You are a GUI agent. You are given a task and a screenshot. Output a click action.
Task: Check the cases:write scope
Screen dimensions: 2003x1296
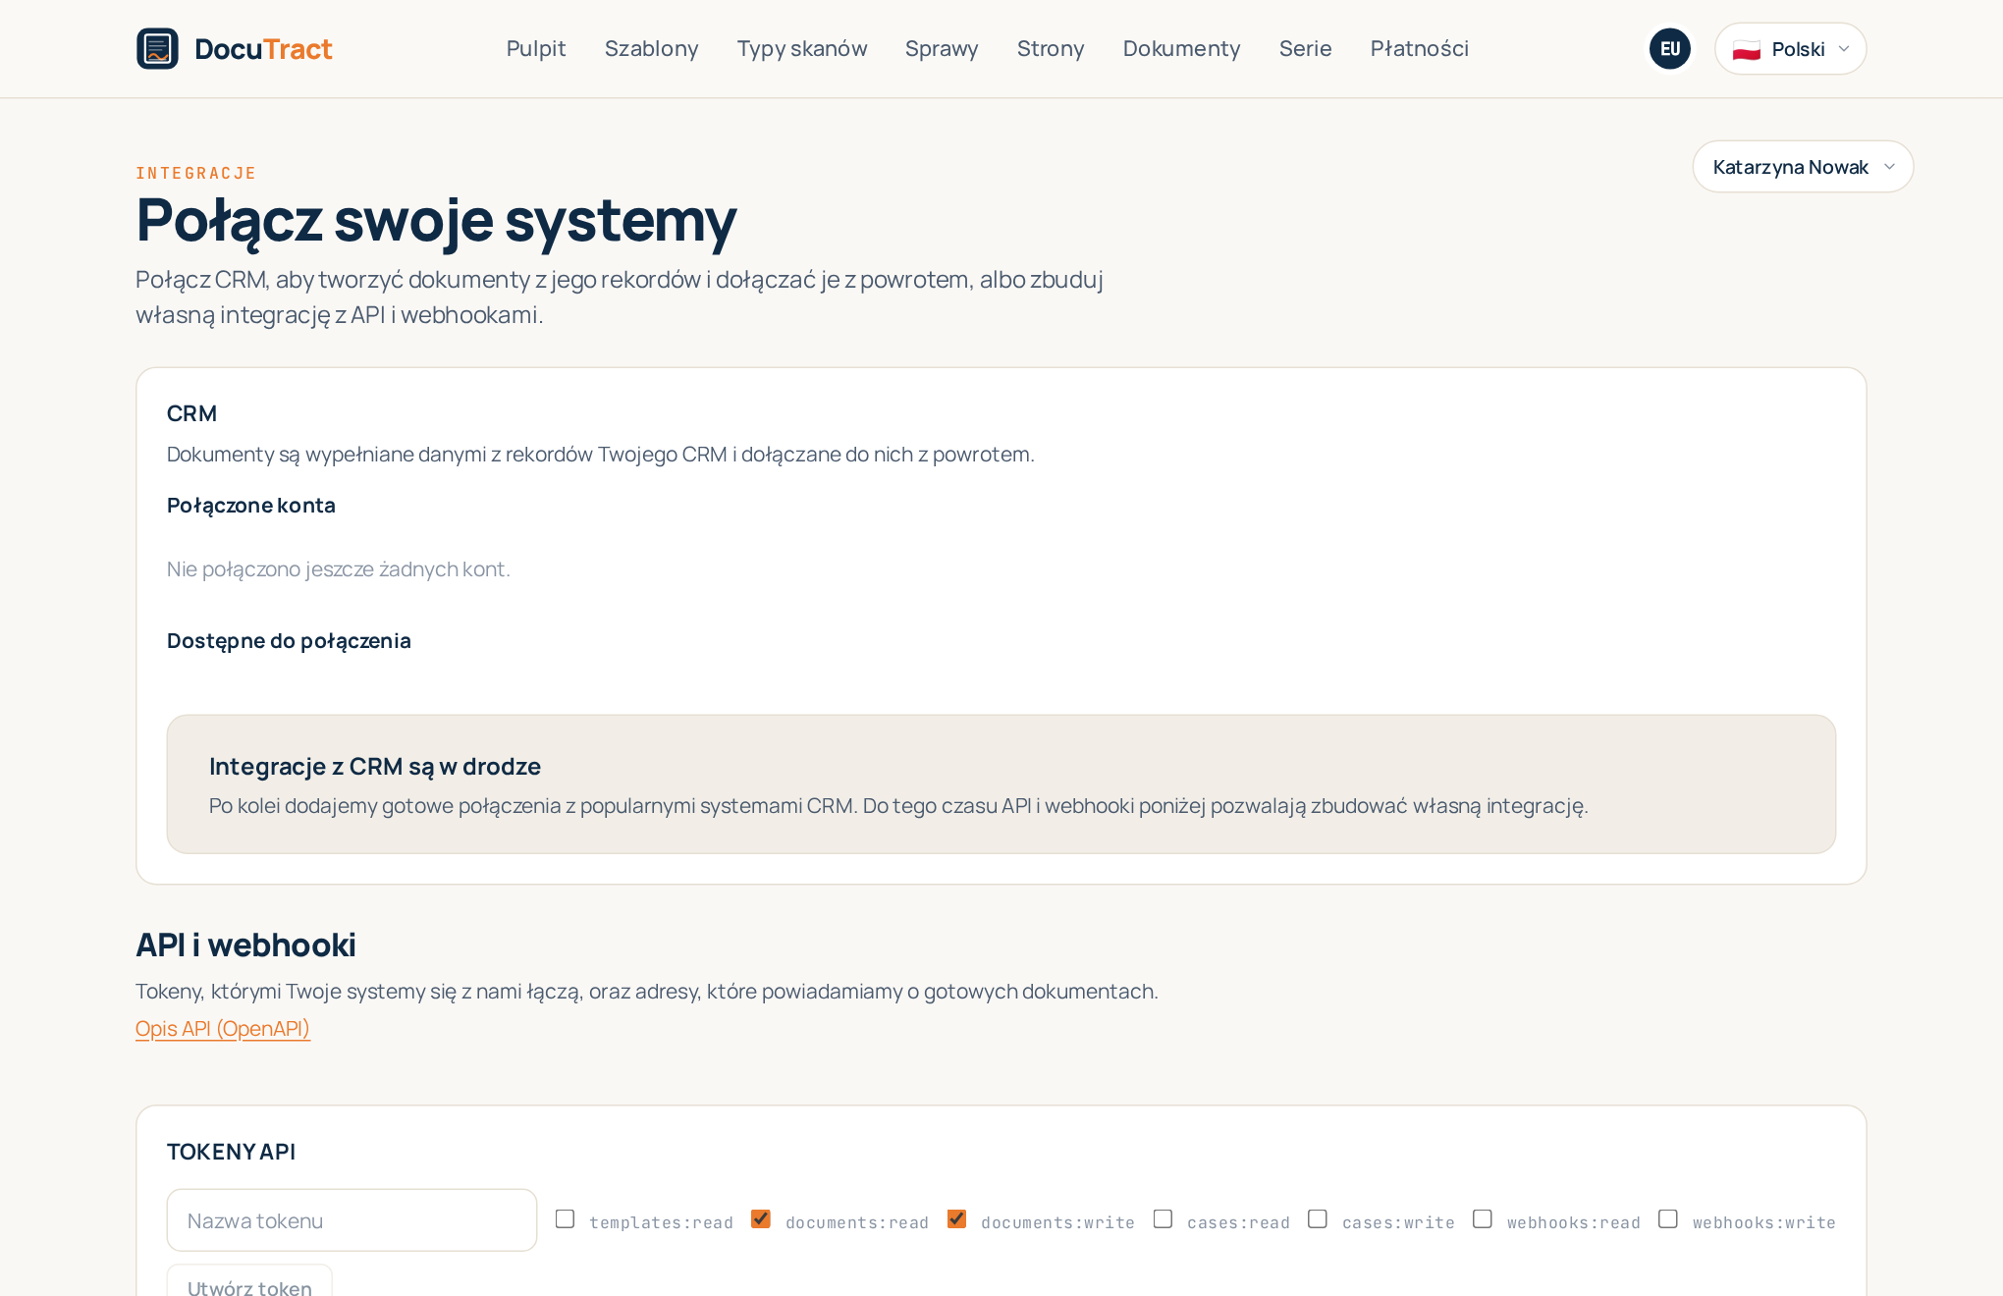click(1318, 1218)
